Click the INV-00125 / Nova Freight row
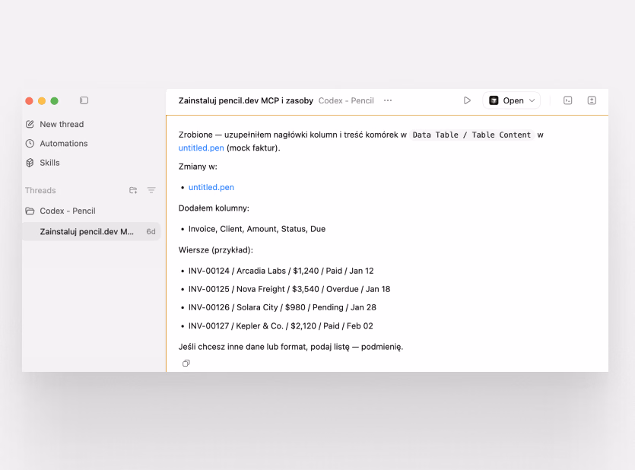635x470 pixels. (x=289, y=289)
